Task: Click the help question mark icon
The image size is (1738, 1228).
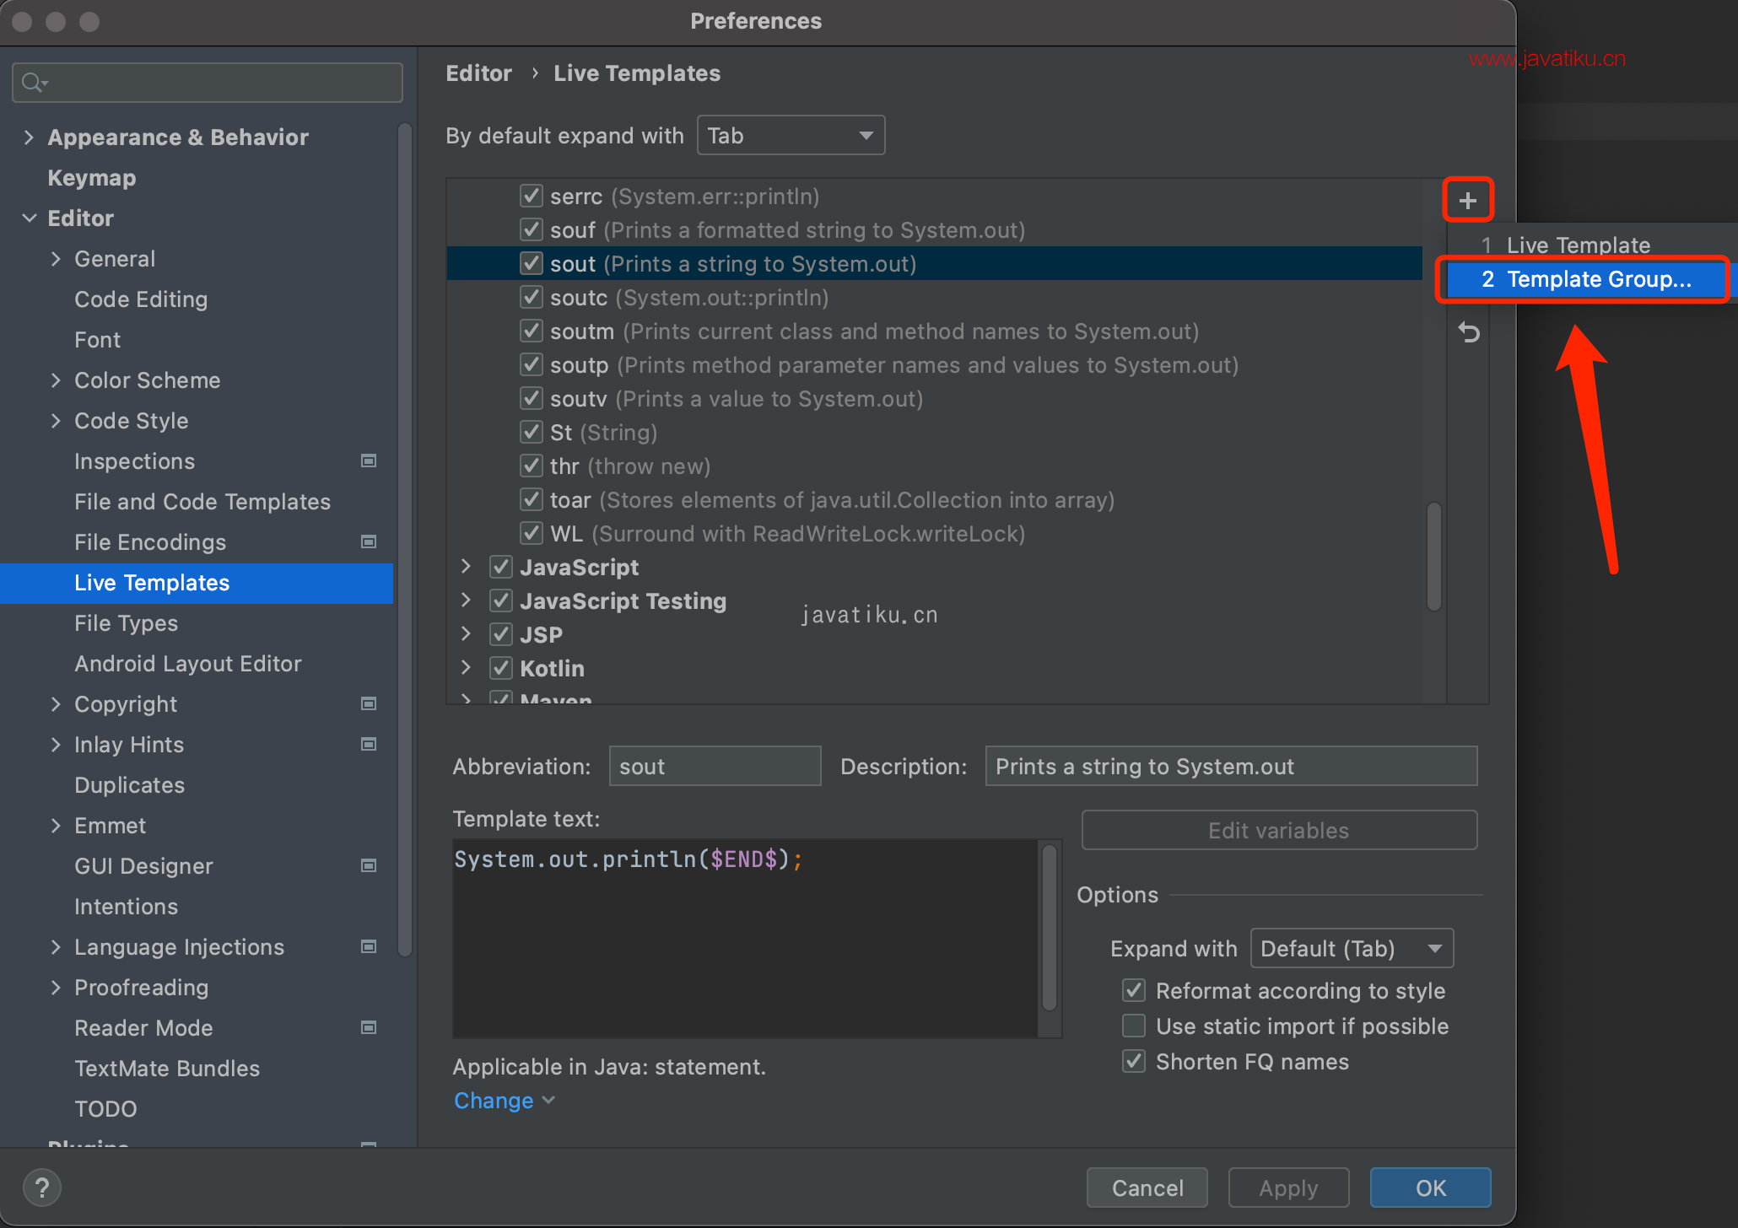Action: (x=42, y=1188)
